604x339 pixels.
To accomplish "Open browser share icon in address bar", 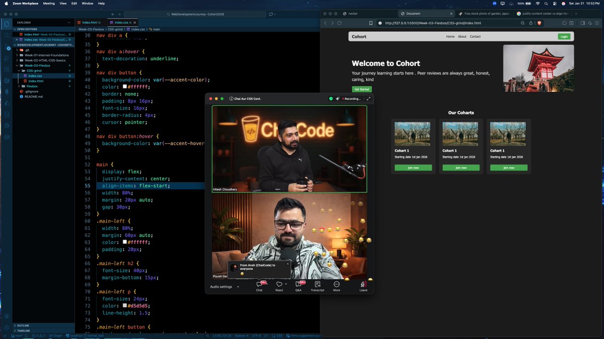I will click(x=531, y=23).
